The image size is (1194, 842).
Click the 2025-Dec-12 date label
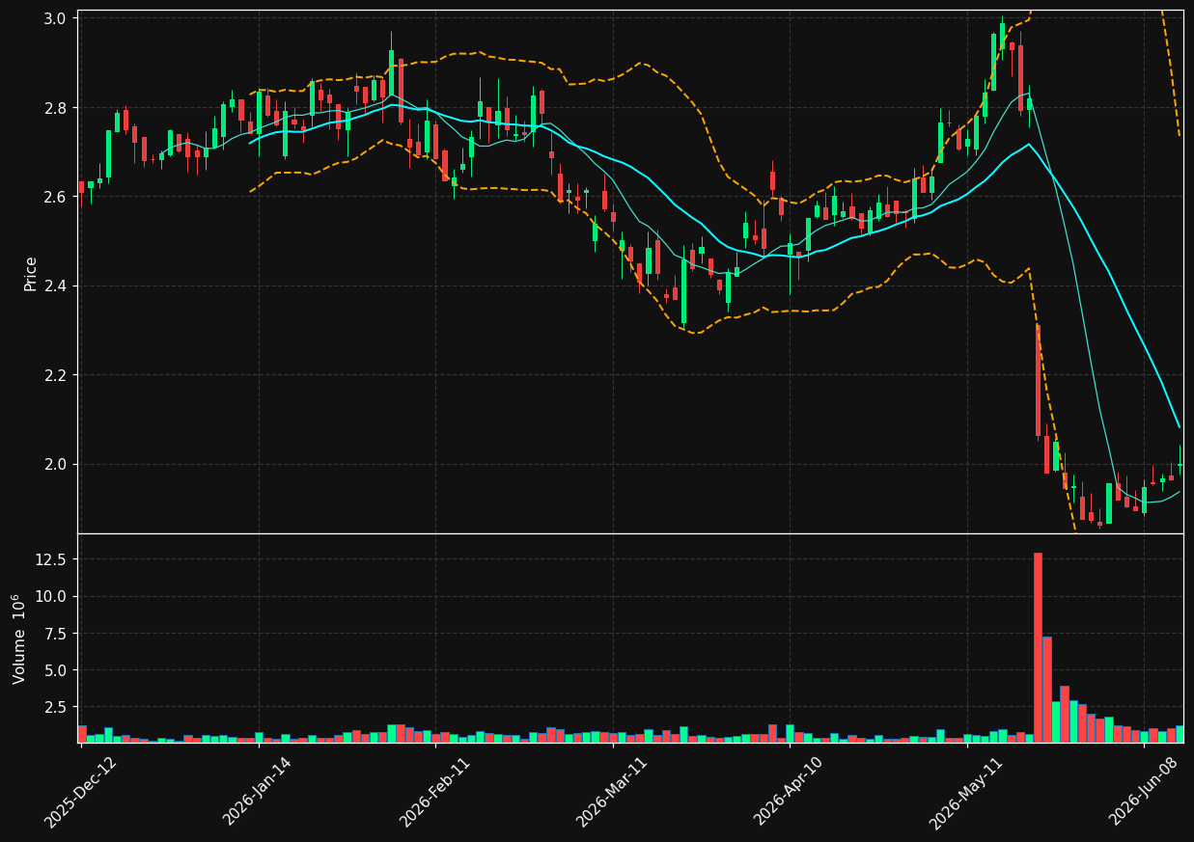(81, 794)
